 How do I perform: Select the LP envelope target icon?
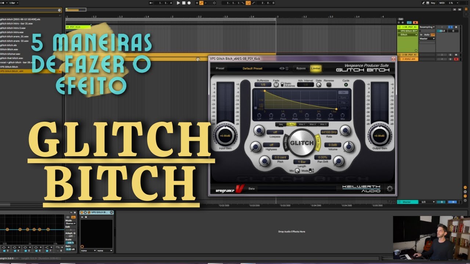click(x=259, y=115)
